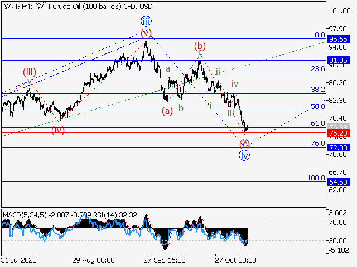Click the Fibonacci 0.0 level label
Screen dimensions: 357x267
pyautogui.click(x=320, y=34)
